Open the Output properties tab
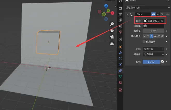 pos(120,14)
